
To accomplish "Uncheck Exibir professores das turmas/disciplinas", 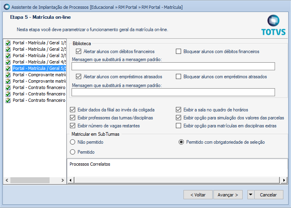I will [x=73, y=118].
